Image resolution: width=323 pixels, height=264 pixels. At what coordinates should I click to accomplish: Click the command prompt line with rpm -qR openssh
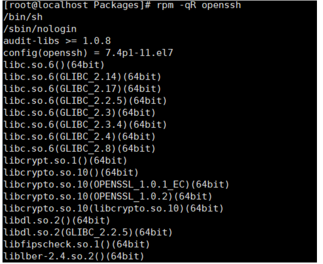(122, 6)
